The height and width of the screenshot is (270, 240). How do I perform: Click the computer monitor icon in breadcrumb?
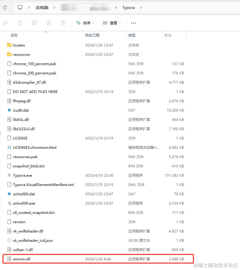pos(20,7)
